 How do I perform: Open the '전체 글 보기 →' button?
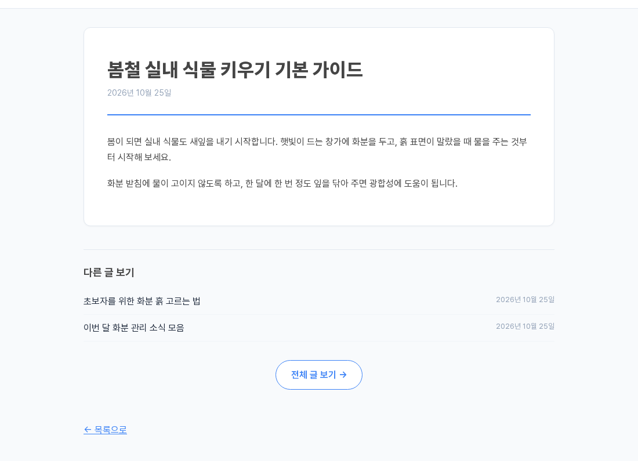click(318, 375)
